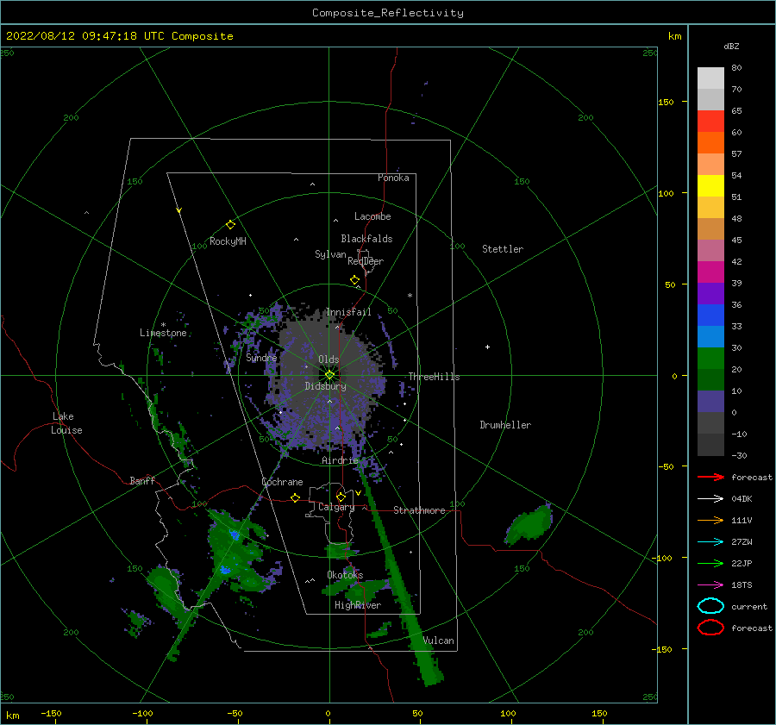
Task: Click the Banff label
Action: tap(142, 480)
